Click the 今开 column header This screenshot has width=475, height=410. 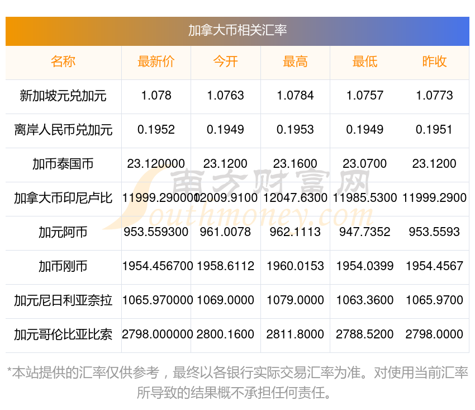pos(225,62)
